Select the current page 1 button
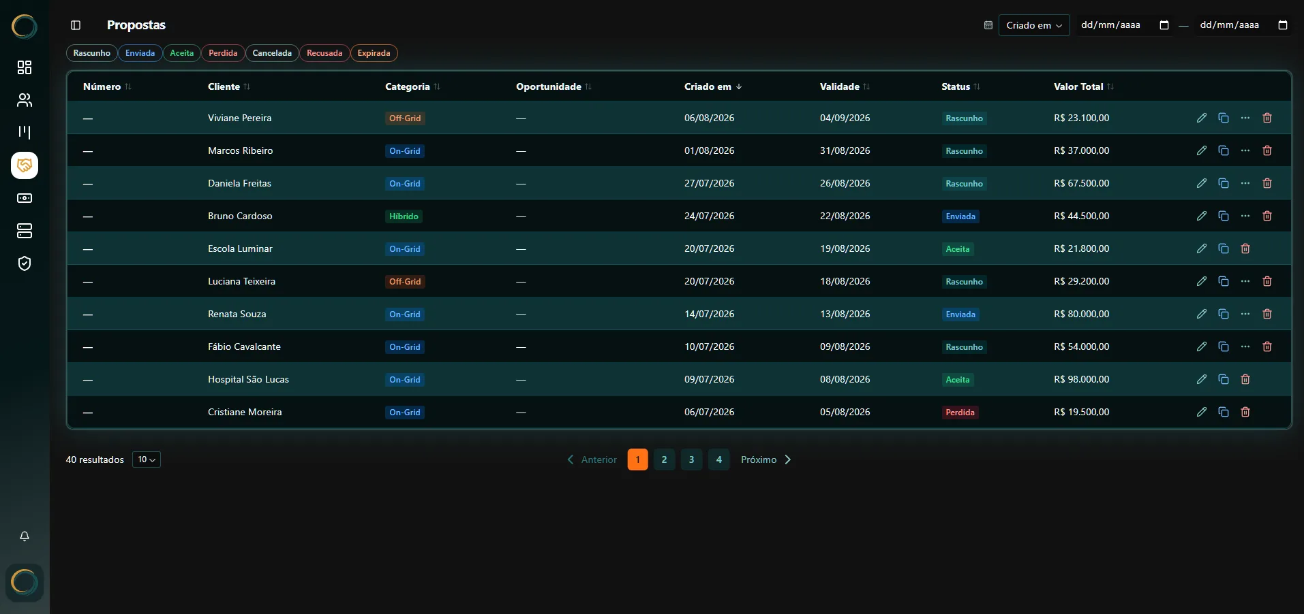Viewport: 1304px width, 614px height. click(x=638, y=459)
